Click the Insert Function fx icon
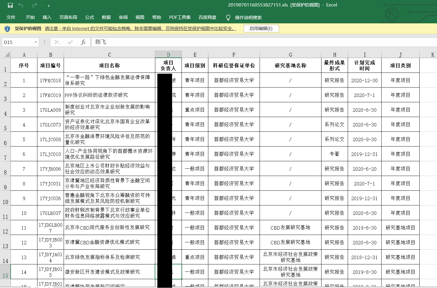Screen dimensions: 437x288 [x=83, y=42]
